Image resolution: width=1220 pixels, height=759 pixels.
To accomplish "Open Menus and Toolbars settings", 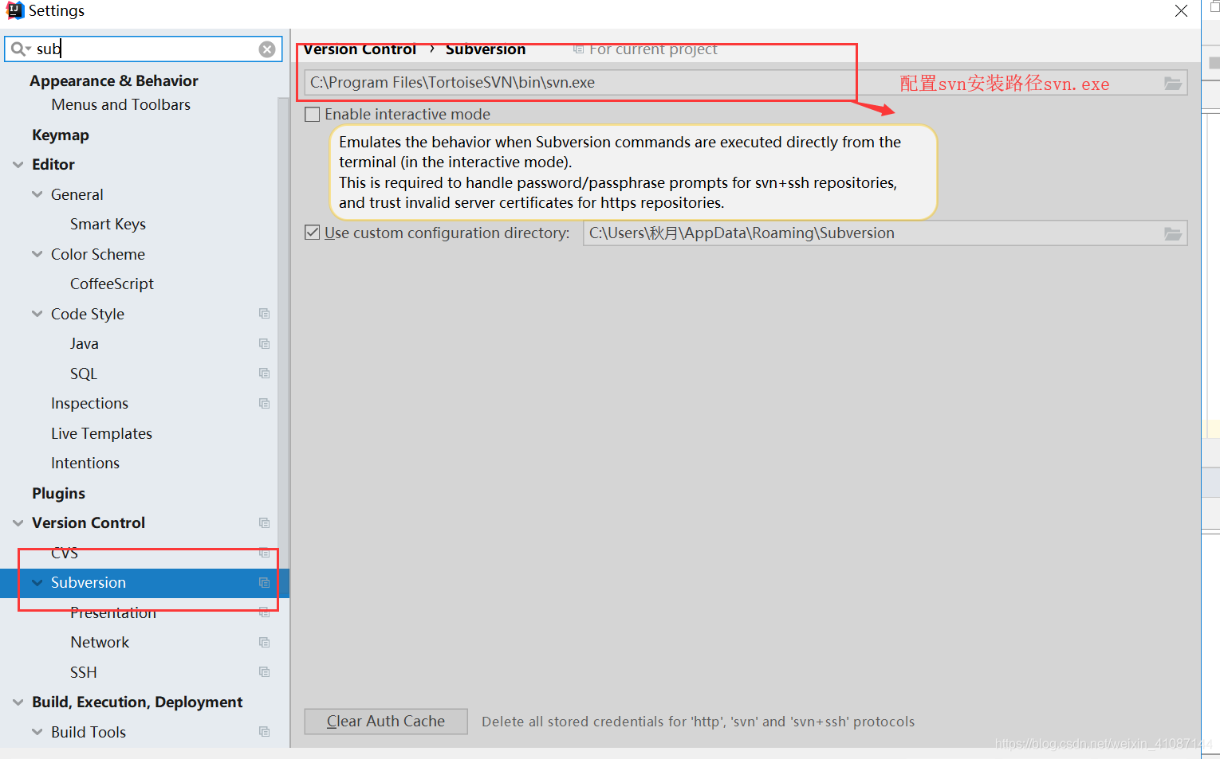I will (121, 105).
